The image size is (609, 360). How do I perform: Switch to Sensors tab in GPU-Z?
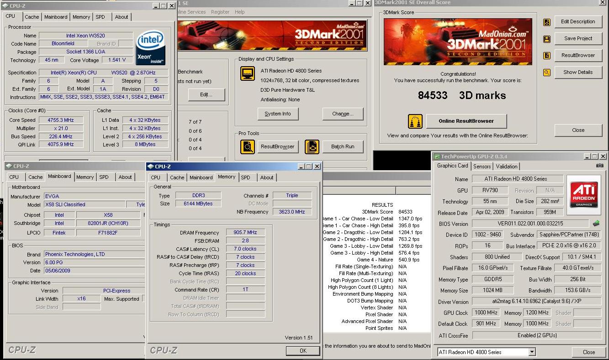(482, 167)
